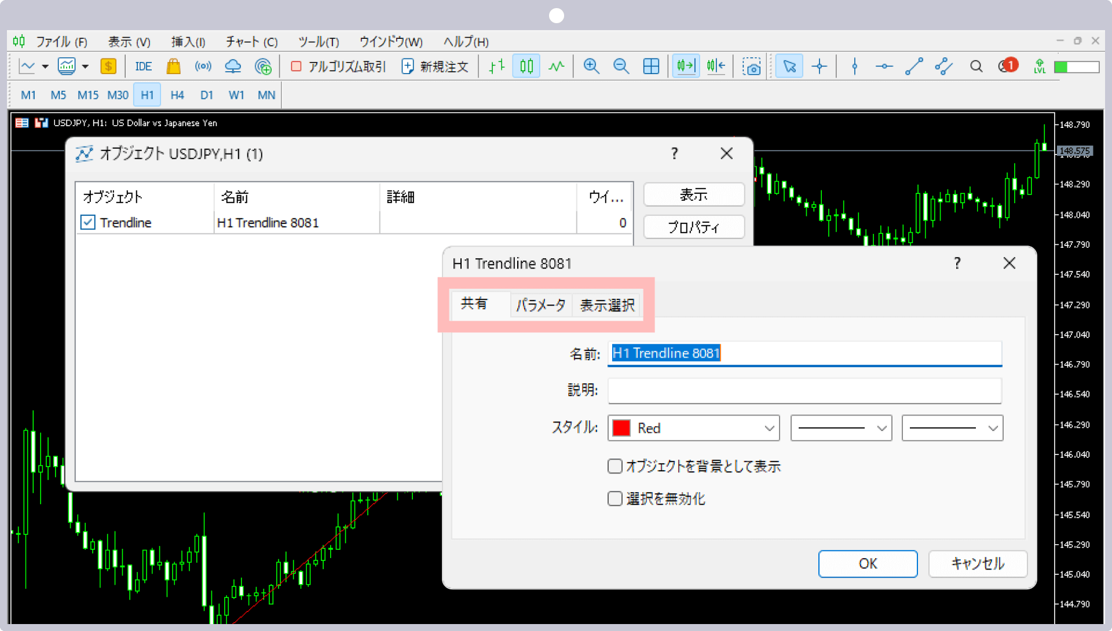This screenshot has height=631, width=1112.
Task: Open the VPS globe plus icon
Action: pos(263,67)
